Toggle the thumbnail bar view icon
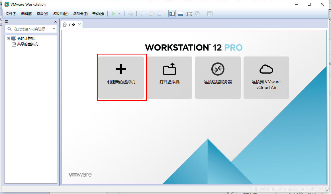331x194 pixels. (x=181, y=14)
